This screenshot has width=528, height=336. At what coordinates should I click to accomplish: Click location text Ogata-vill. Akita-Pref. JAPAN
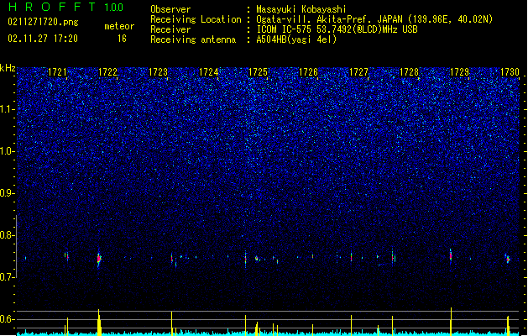coord(331,19)
